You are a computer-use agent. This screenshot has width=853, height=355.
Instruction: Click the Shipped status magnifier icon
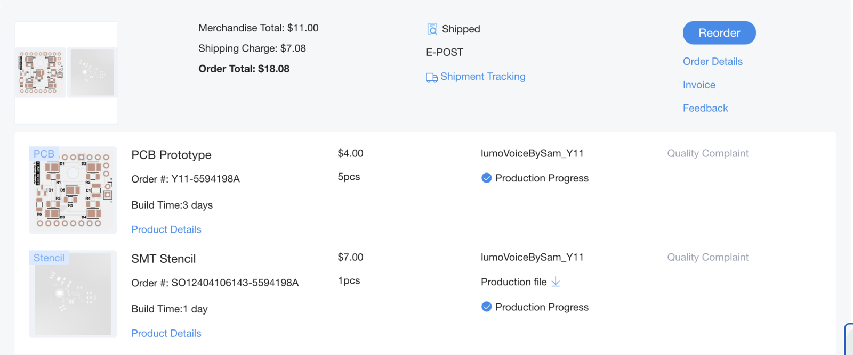point(432,29)
